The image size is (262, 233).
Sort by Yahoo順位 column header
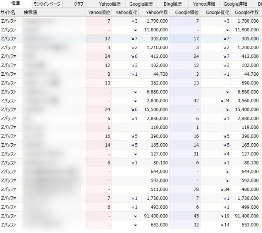(x=99, y=12)
